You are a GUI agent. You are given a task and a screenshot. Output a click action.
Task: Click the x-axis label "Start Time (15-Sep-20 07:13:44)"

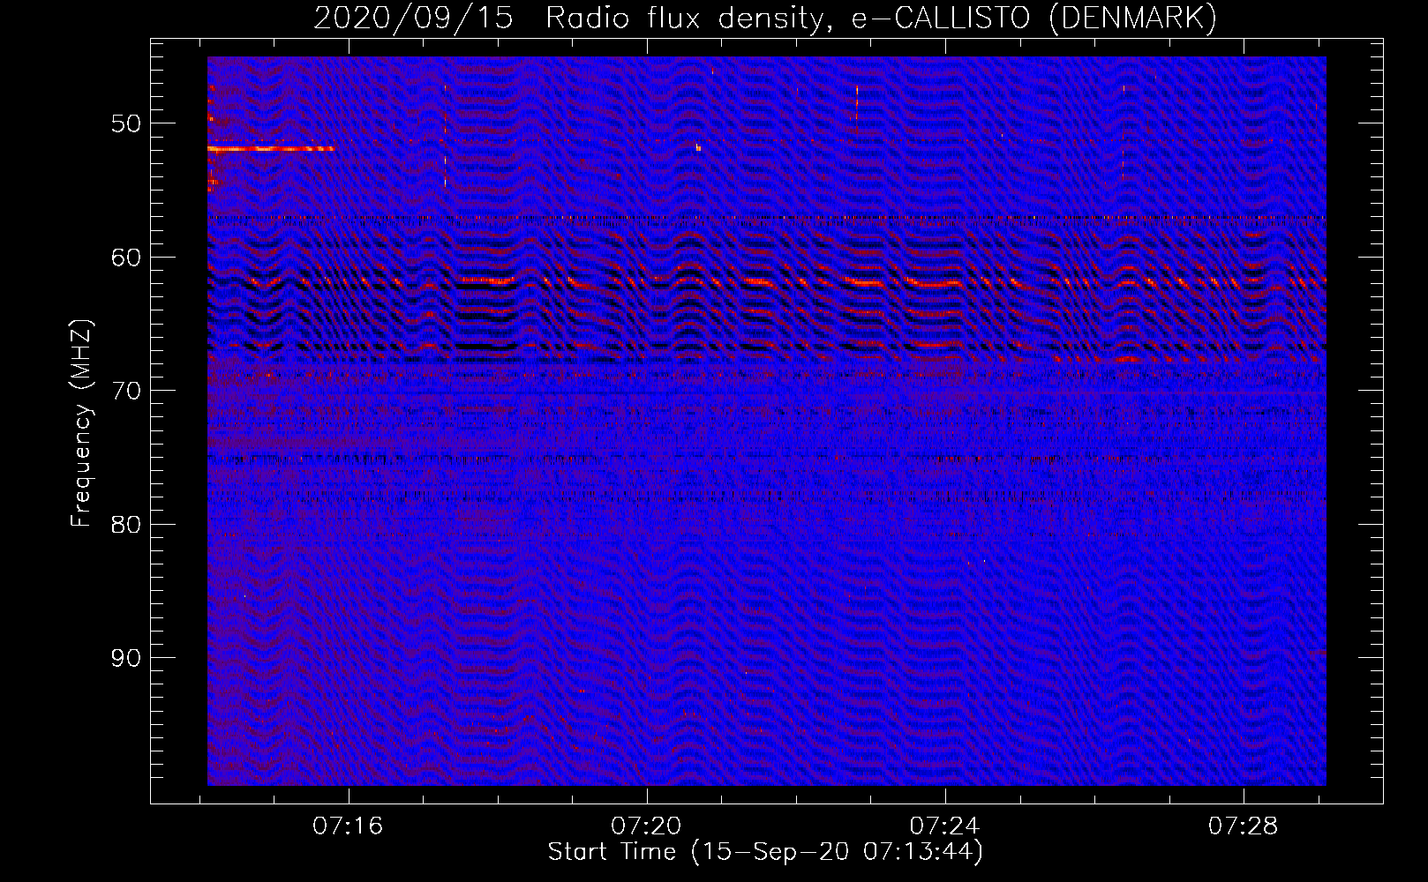765,852
